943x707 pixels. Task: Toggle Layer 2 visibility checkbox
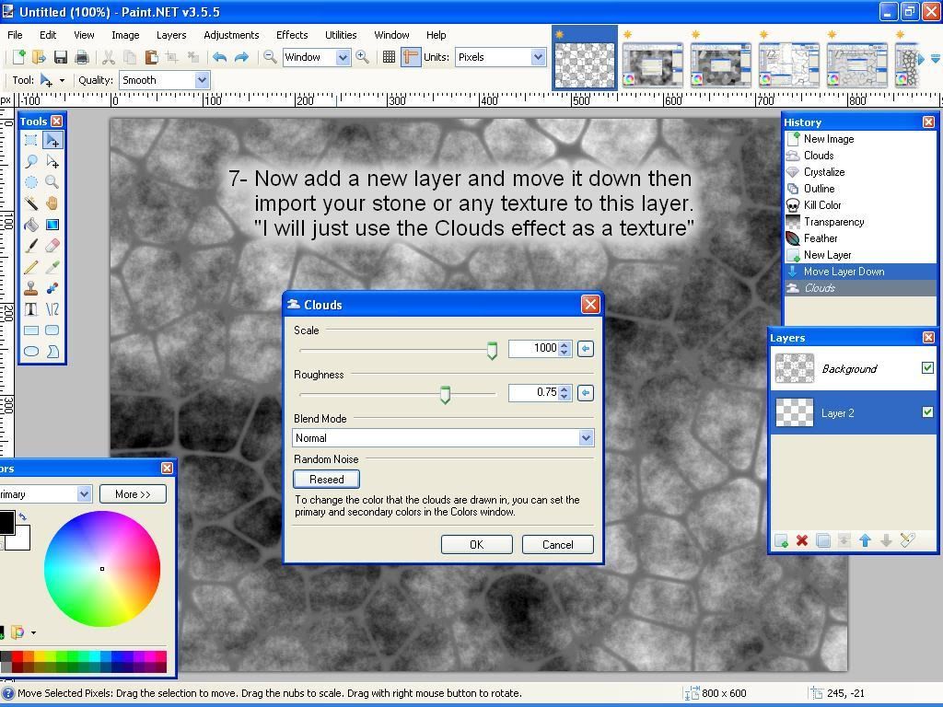point(927,411)
